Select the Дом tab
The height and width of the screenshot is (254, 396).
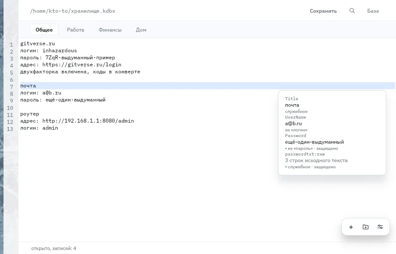click(x=141, y=30)
